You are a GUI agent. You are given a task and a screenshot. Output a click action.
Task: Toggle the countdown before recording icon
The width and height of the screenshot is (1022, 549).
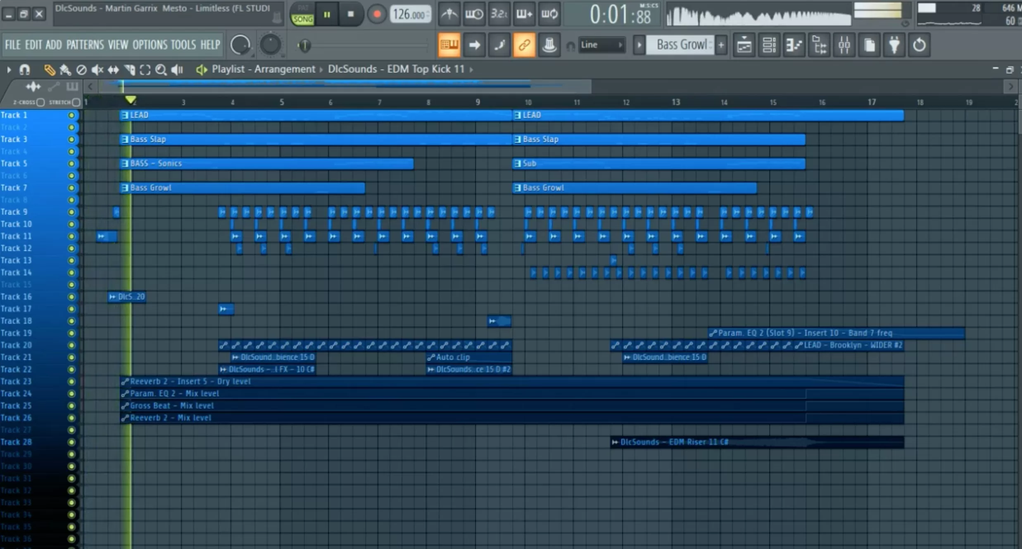tap(499, 14)
